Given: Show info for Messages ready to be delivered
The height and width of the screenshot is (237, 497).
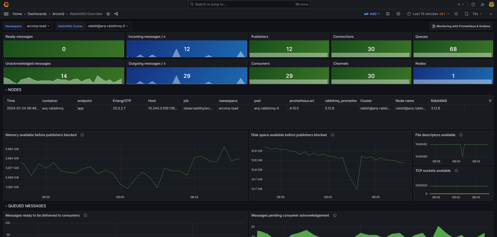Looking at the screenshot, I should coord(85,216).
